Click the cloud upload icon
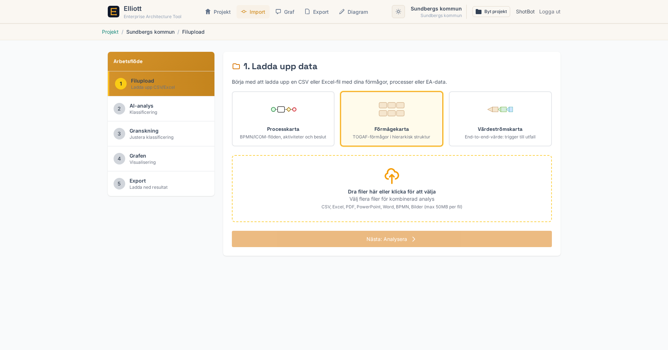This screenshot has width=668, height=350. tap(392, 176)
